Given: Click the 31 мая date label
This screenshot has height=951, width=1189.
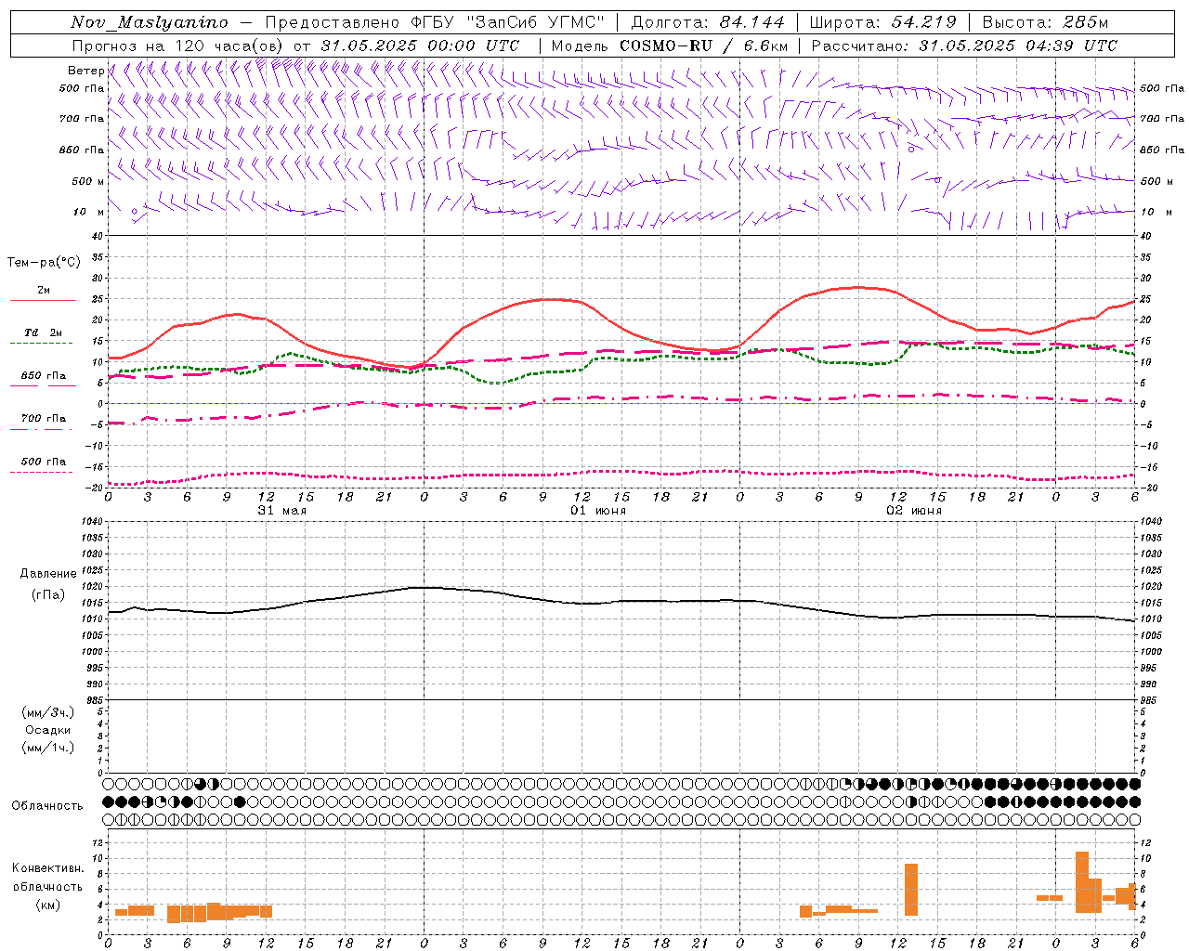Looking at the screenshot, I should pos(282,511).
